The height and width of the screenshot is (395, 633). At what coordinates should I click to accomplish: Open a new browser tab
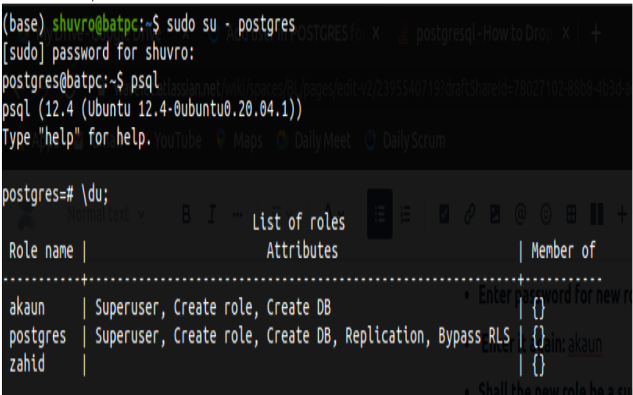point(596,33)
